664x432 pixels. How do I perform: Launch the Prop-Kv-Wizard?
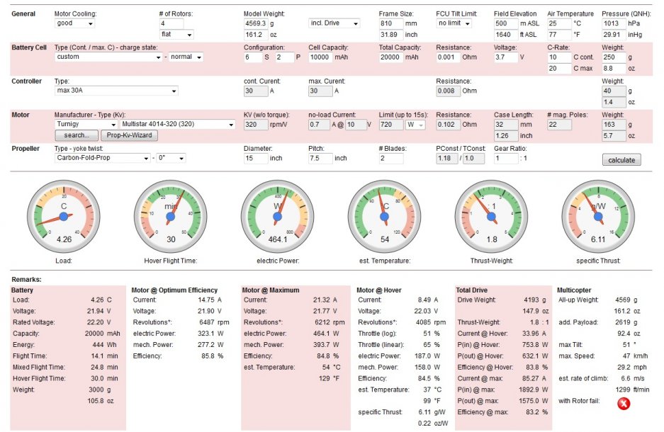click(130, 135)
